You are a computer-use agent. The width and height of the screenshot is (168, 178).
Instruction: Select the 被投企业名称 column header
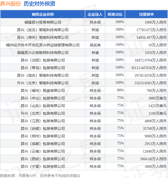tap(43, 14)
